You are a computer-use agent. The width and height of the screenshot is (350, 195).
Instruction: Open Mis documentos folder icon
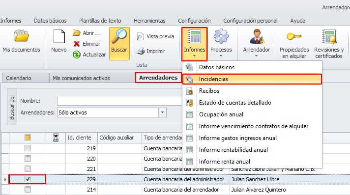[x=22, y=36]
